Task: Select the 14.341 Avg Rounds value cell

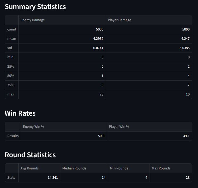Action: pos(53,178)
